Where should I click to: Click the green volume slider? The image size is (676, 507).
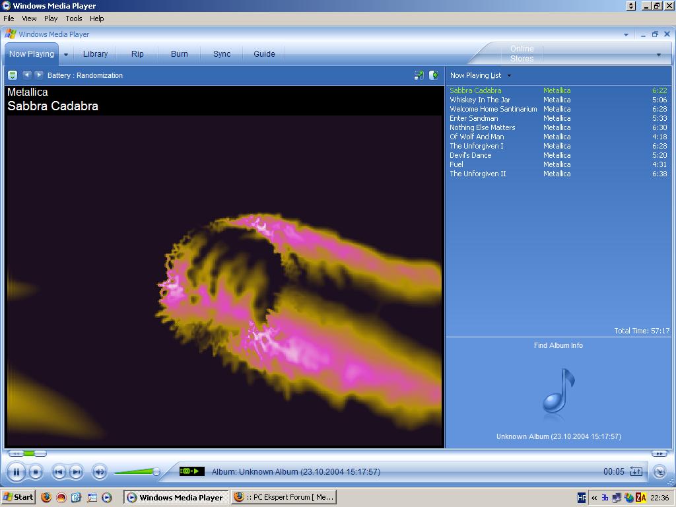[x=137, y=471]
